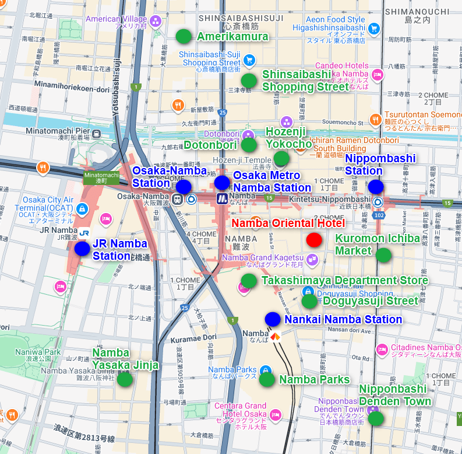Click the route 102 road shield
462x454 pixels.
[x=379, y=215]
